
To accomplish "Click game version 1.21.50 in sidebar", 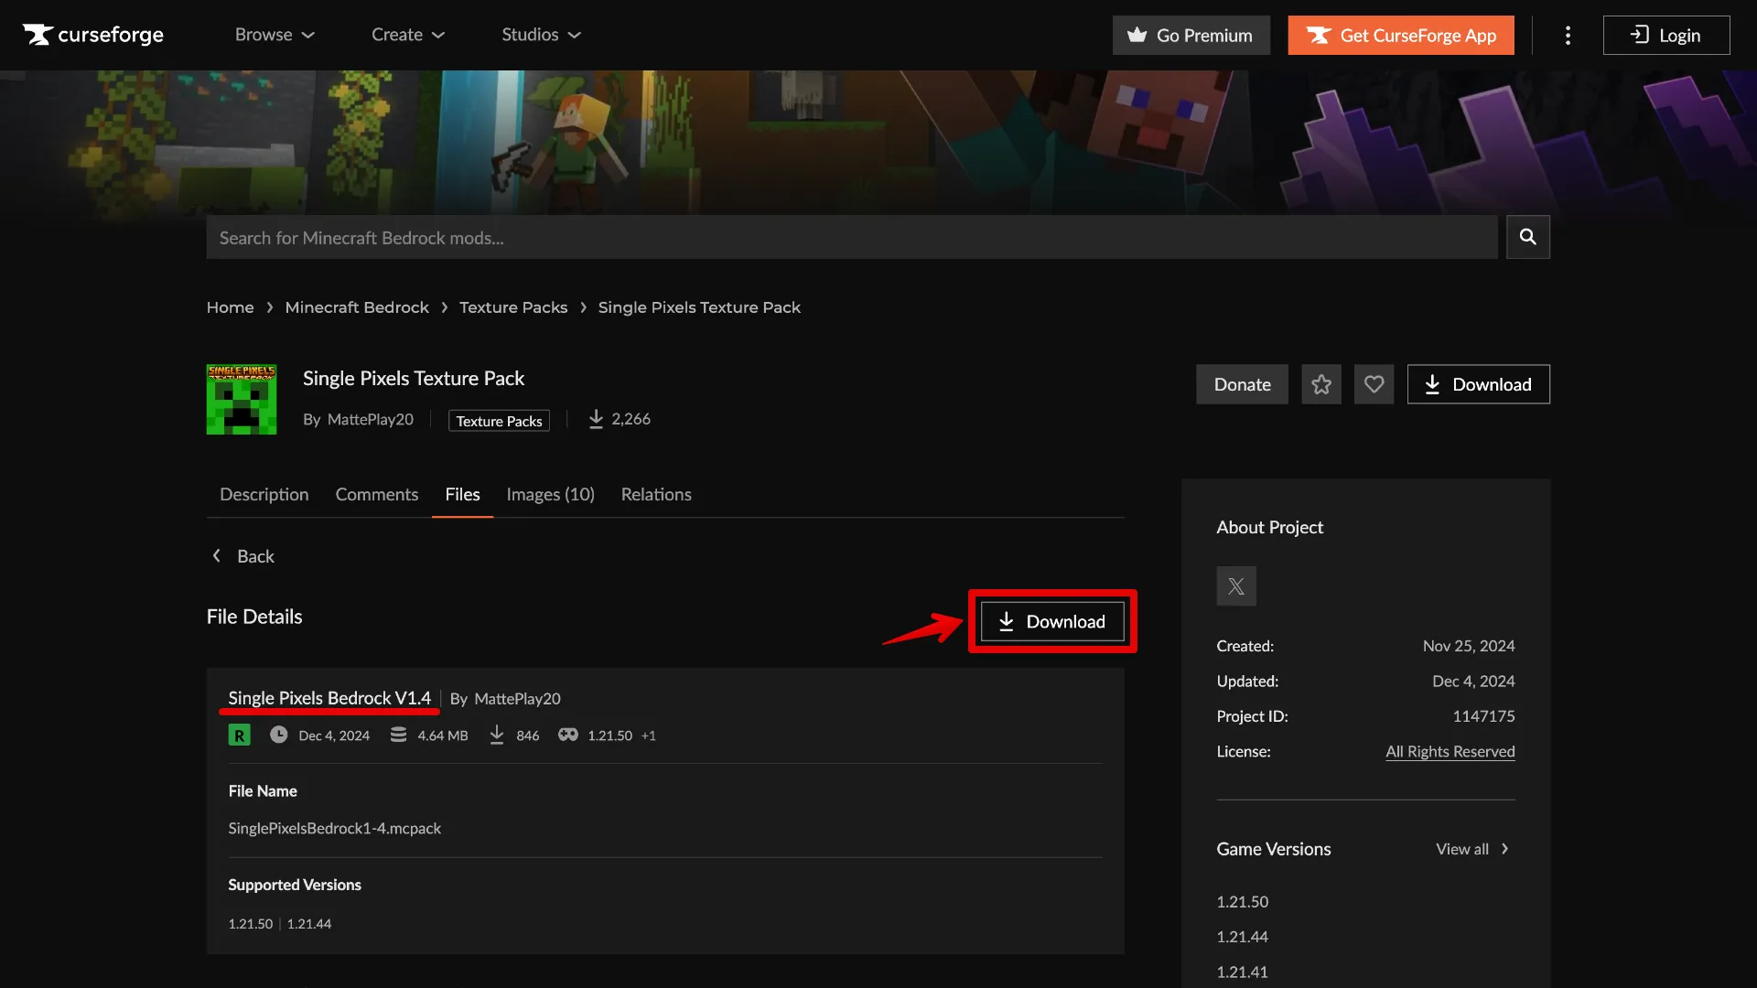I will pos(1242,902).
